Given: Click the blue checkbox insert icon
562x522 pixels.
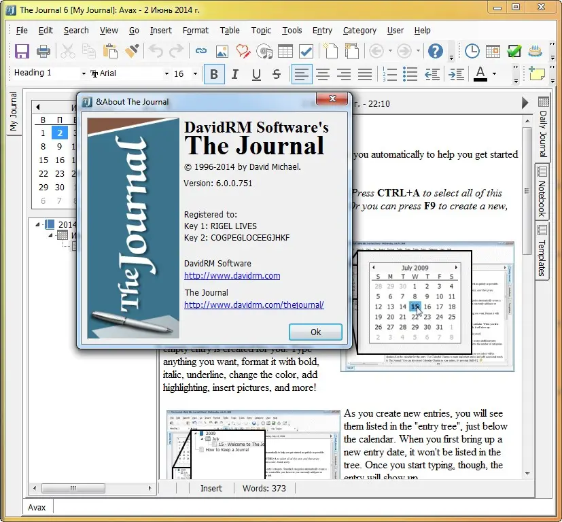Looking at the screenshot, I should tap(306, 51).
